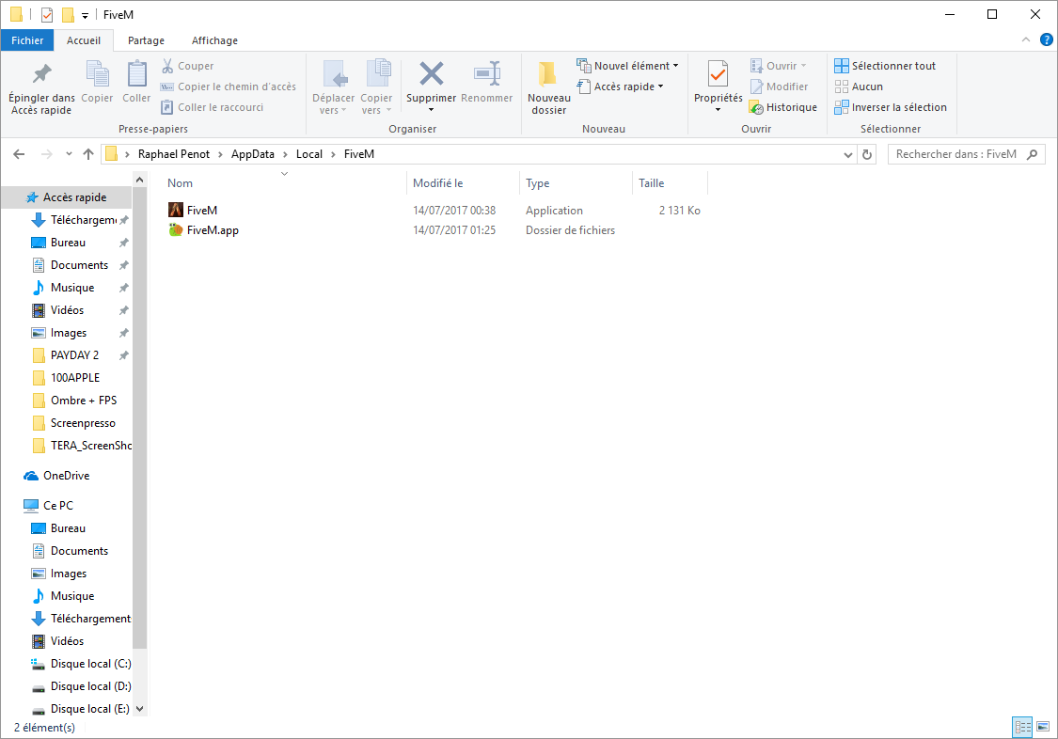Open pinned Musique under Accès rapide
The image size is (1058, 739).
pos(72,288)
